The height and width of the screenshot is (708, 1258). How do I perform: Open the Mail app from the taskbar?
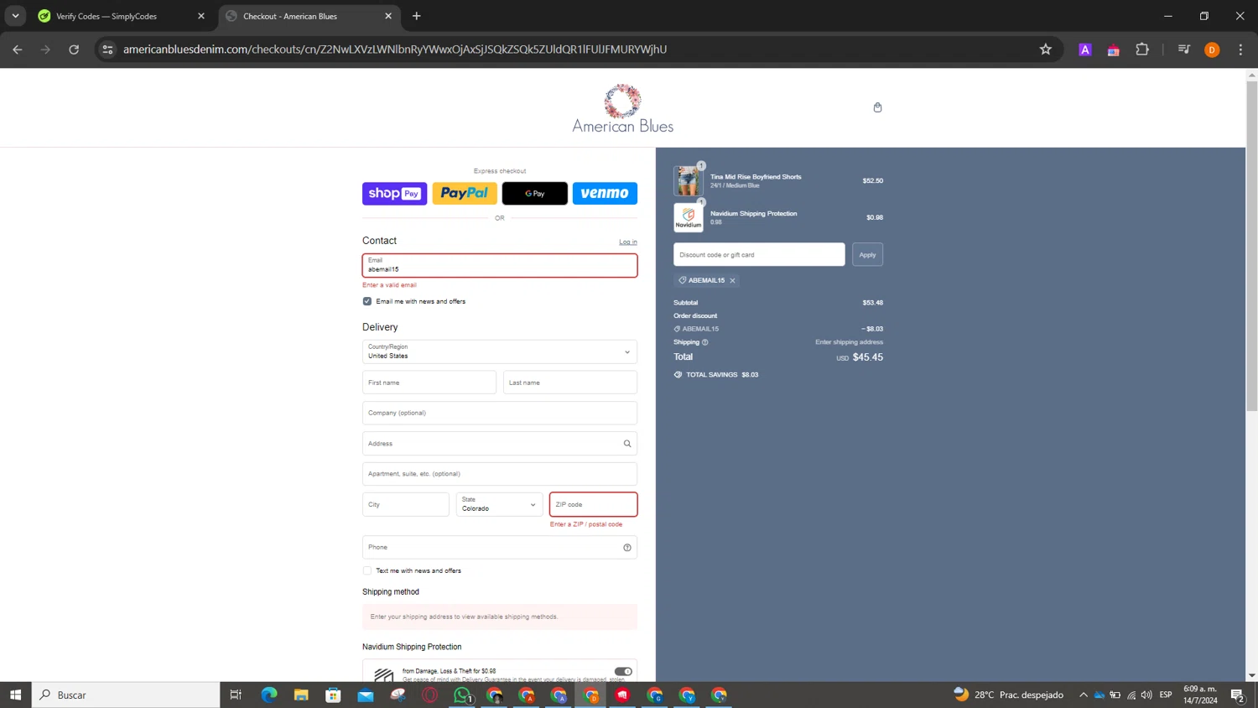[366, 695]
